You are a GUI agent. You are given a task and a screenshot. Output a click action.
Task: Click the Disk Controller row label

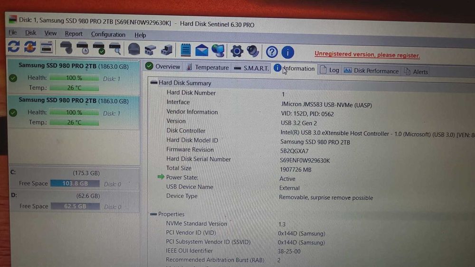tap(186, 130)
